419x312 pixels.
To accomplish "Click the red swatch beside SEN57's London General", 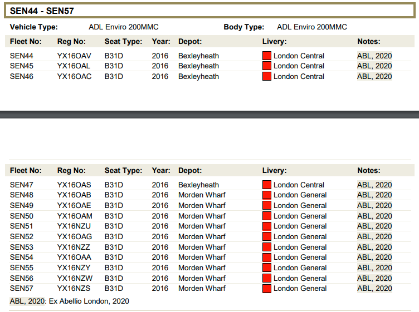I will coord(266,289).
